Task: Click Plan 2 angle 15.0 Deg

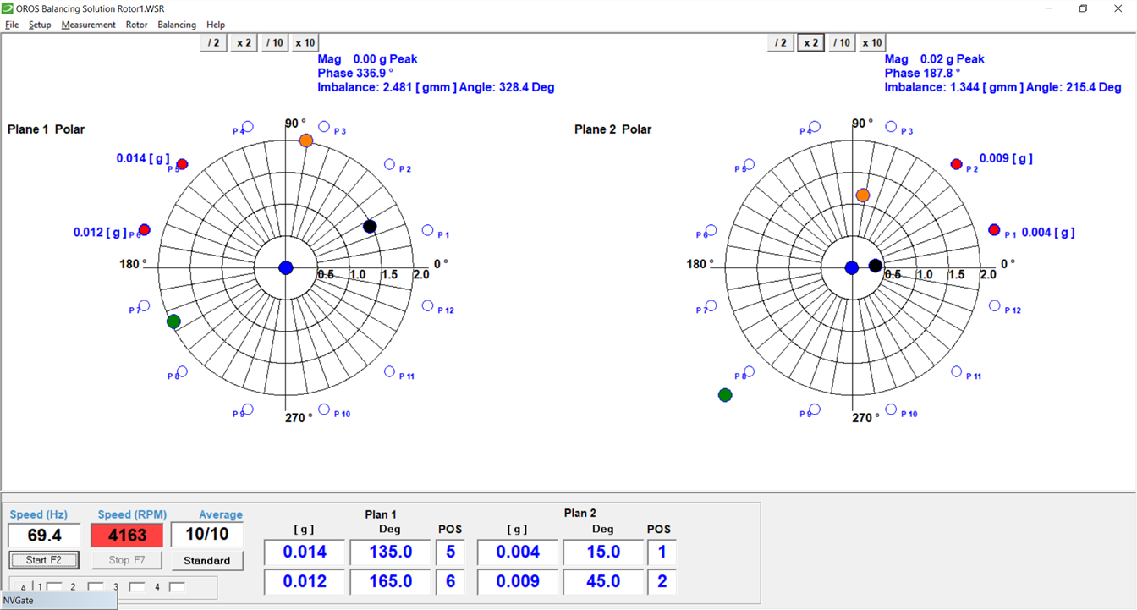Action: [603, 552]
